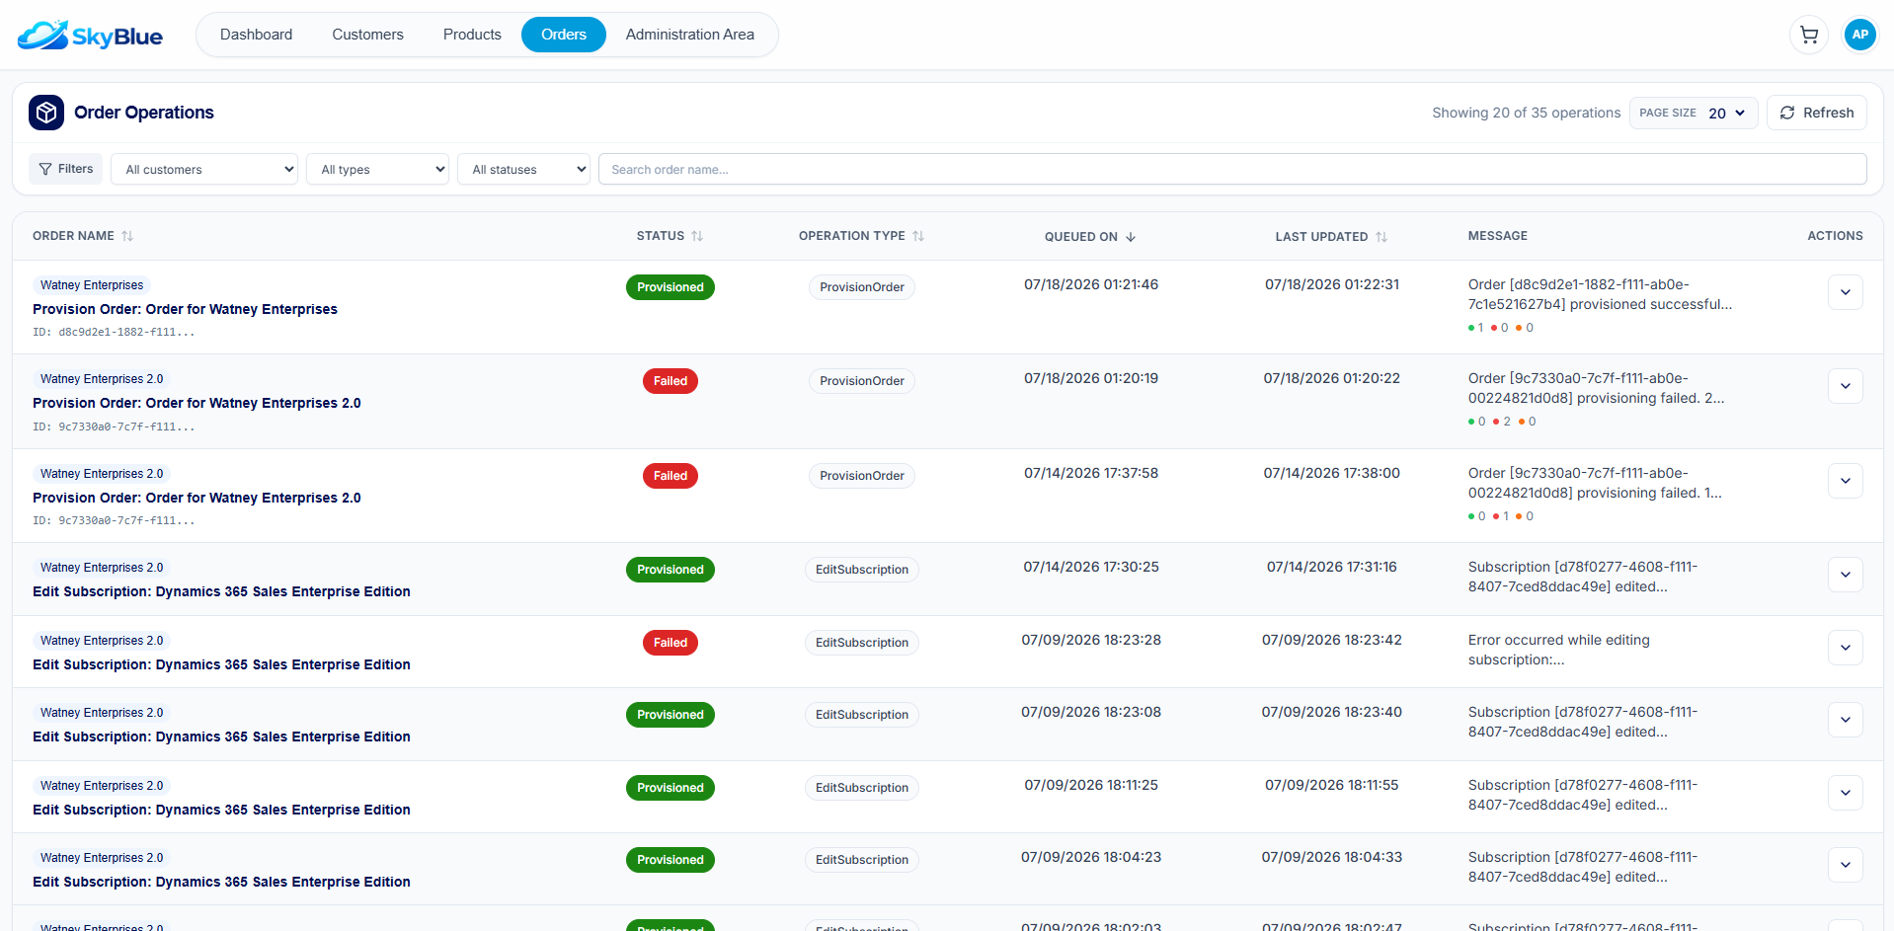Screen dimensions: 1894x931
Task: Click the SkyBlue logo
Action: click(90, 36)
